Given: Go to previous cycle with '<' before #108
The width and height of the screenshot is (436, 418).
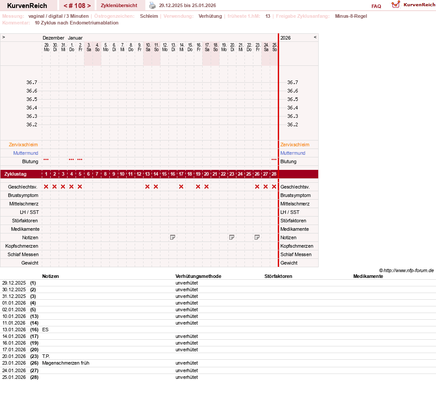Looking at the screenshot, I should 65,6.
